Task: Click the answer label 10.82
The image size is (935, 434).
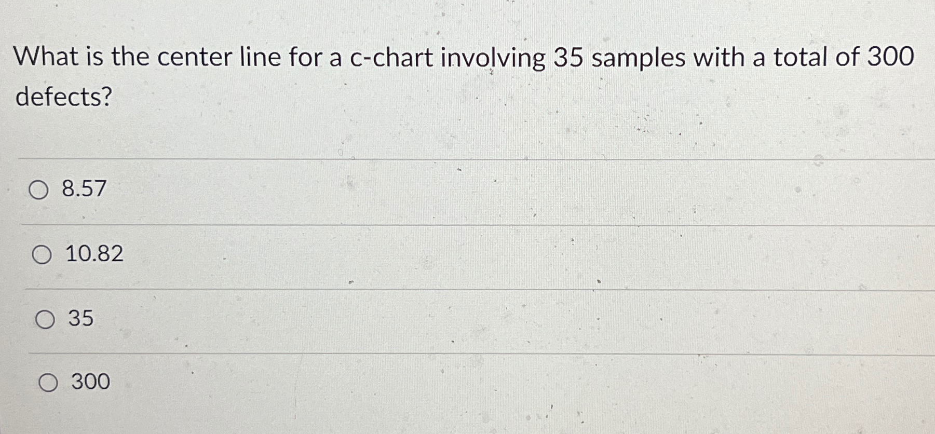Action: point(94,254)
